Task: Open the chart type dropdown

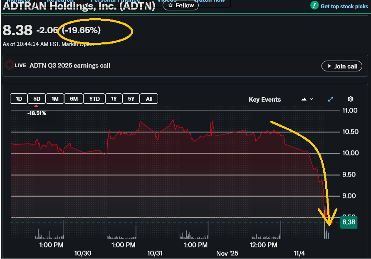Action: (307, 100)
